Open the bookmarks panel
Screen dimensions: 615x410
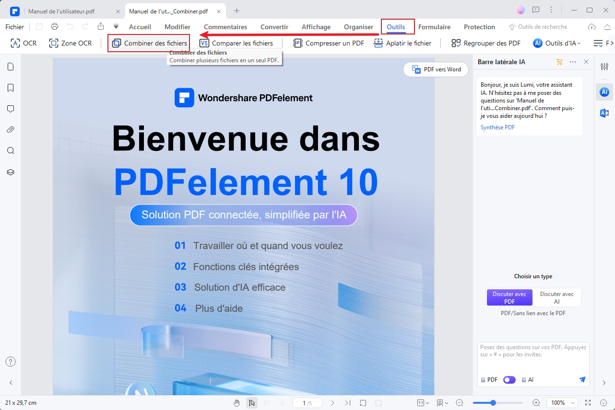(x=11, y=88)
